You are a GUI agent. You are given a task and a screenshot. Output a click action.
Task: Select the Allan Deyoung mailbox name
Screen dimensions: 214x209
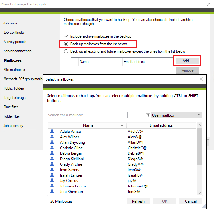point(73,142)
